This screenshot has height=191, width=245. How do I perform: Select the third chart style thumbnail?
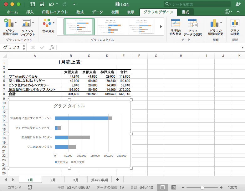[141, 27]
